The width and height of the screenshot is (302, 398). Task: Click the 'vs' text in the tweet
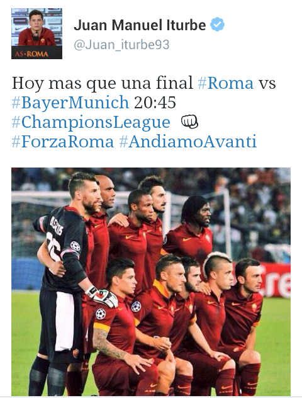point(267,84)
